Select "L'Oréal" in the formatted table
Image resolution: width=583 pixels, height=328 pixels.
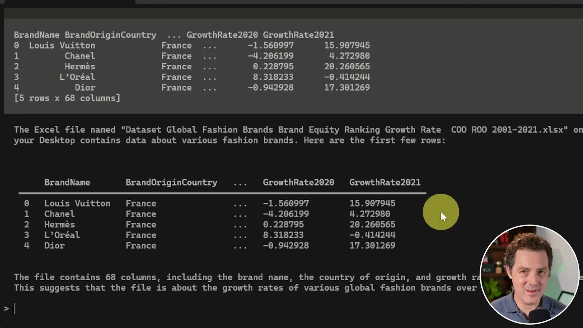(x=62, y=235)
